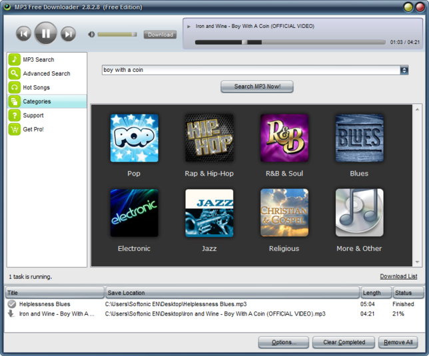Click the R&B & Soul label
Viewport: 429px width, 356px height.
tap(284, 174)
